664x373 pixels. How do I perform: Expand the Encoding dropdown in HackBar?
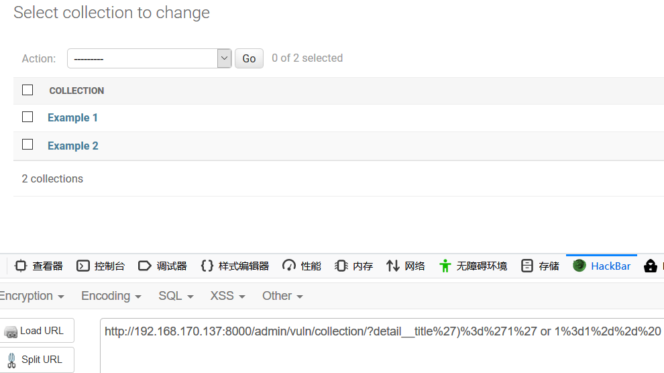(x=111, y=296)
